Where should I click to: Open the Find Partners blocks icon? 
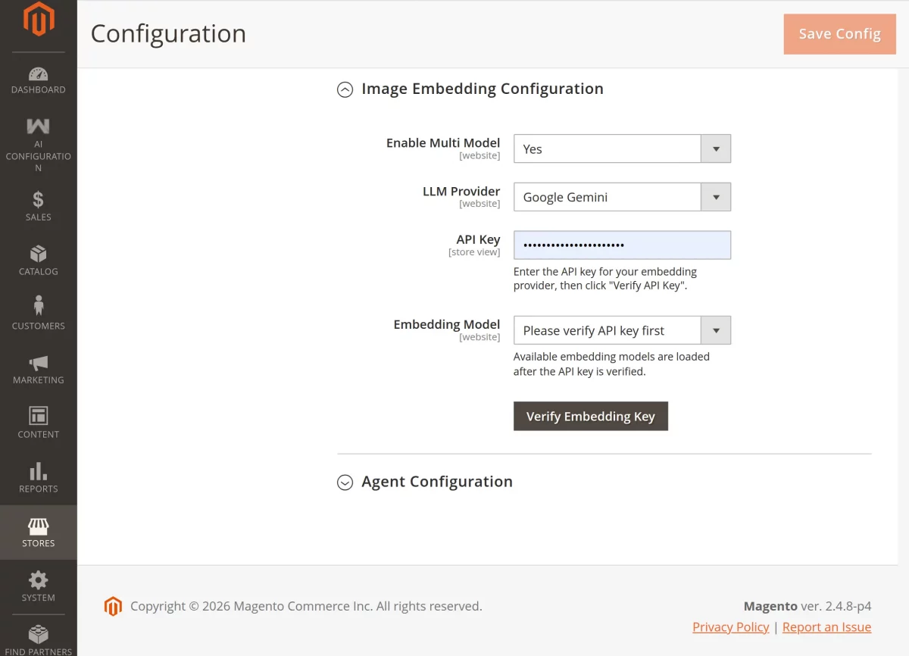click(x=38, y=634)
